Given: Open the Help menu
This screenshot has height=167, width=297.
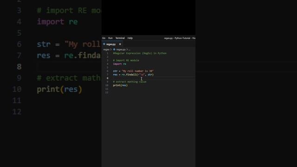Looking at the screenshot, I should (x=130, y=38).
